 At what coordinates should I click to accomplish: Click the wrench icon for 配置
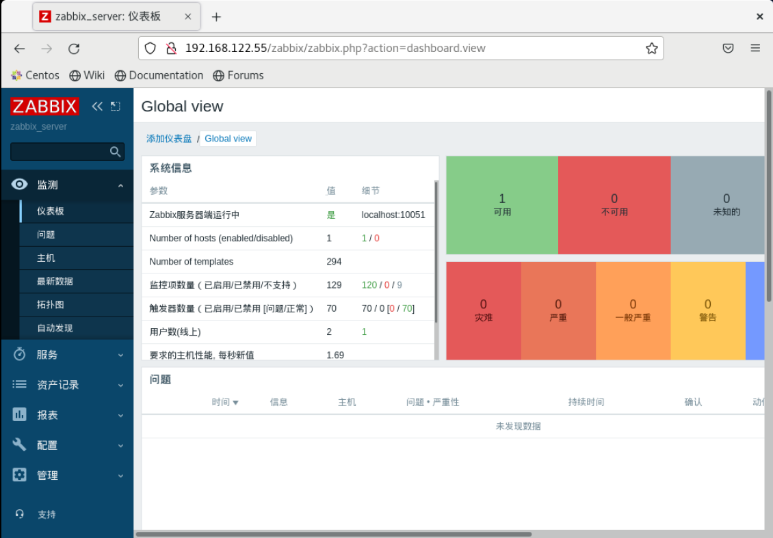19,444
